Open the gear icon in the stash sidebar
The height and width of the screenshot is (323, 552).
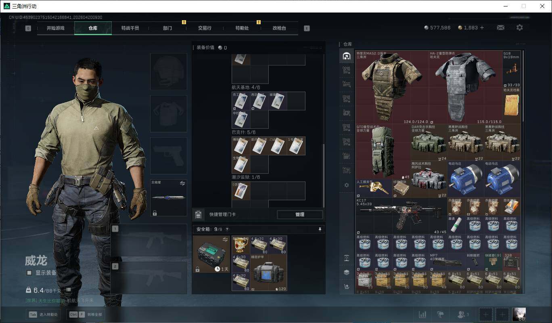[x=346, y=185]
